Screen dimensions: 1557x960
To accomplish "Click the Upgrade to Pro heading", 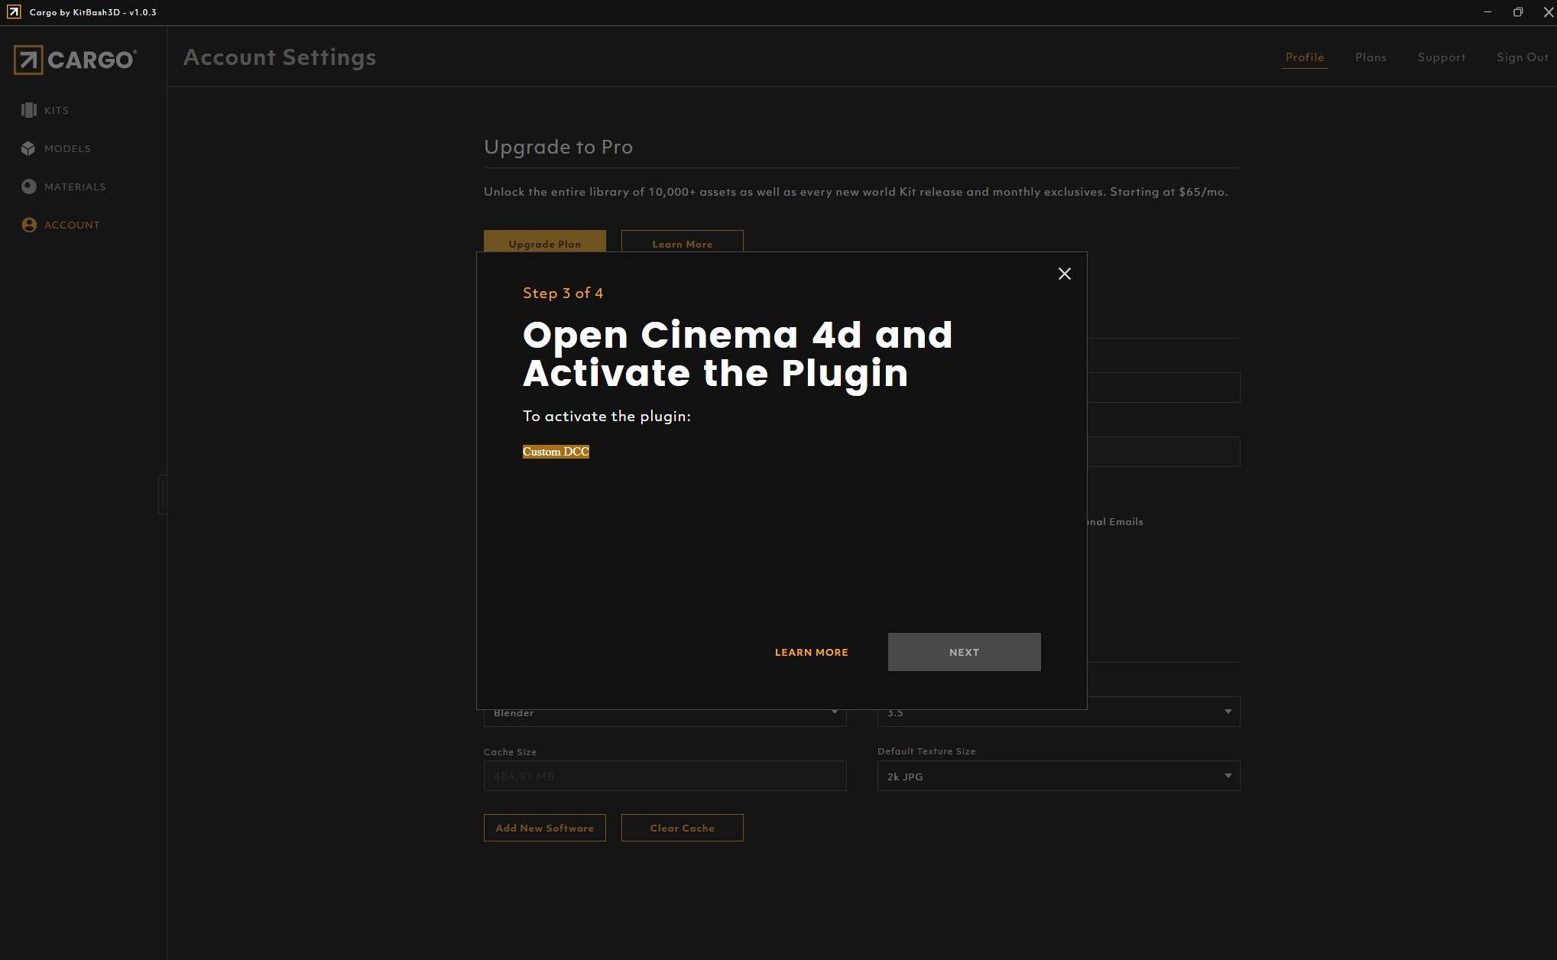I will click(558, 147).
